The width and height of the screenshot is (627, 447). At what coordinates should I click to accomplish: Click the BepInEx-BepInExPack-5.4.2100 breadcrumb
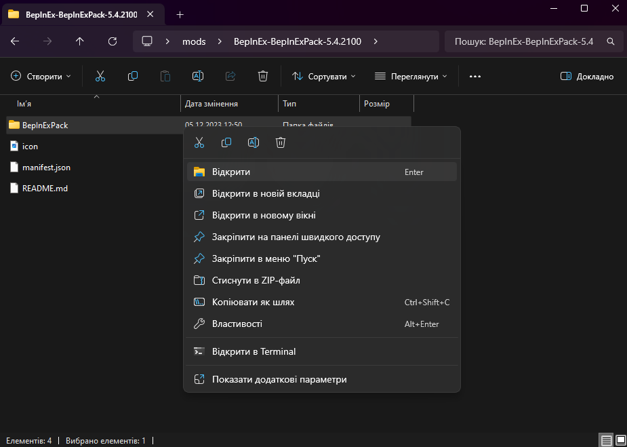coord(298,41)
